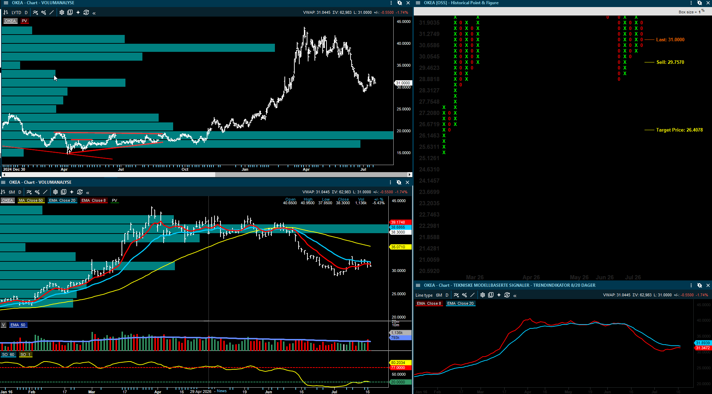Click currency refresh icon in 6M chart
The height and width of the screenshot is (394, 712).
coord(80,192)
